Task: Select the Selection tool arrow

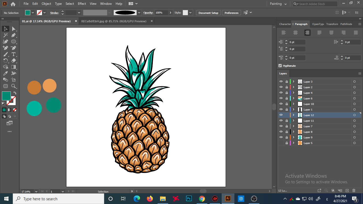Action: tap(6, 29)
